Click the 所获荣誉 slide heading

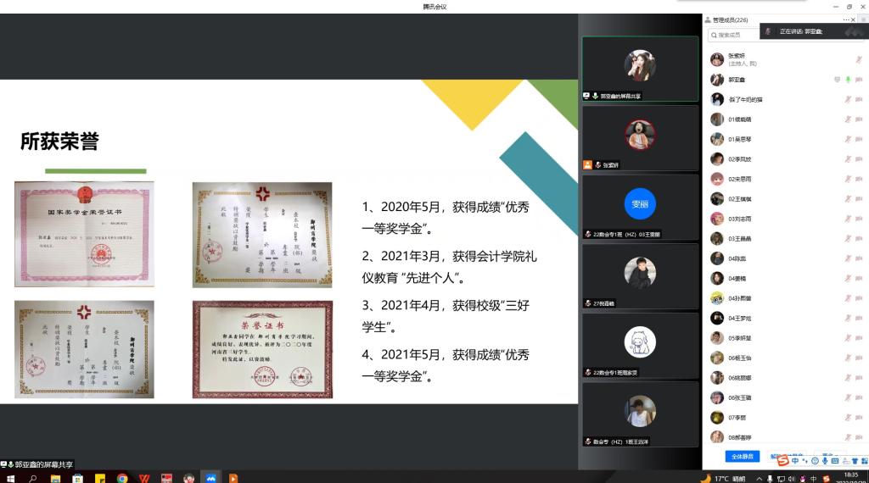click(x=59, y=142)
